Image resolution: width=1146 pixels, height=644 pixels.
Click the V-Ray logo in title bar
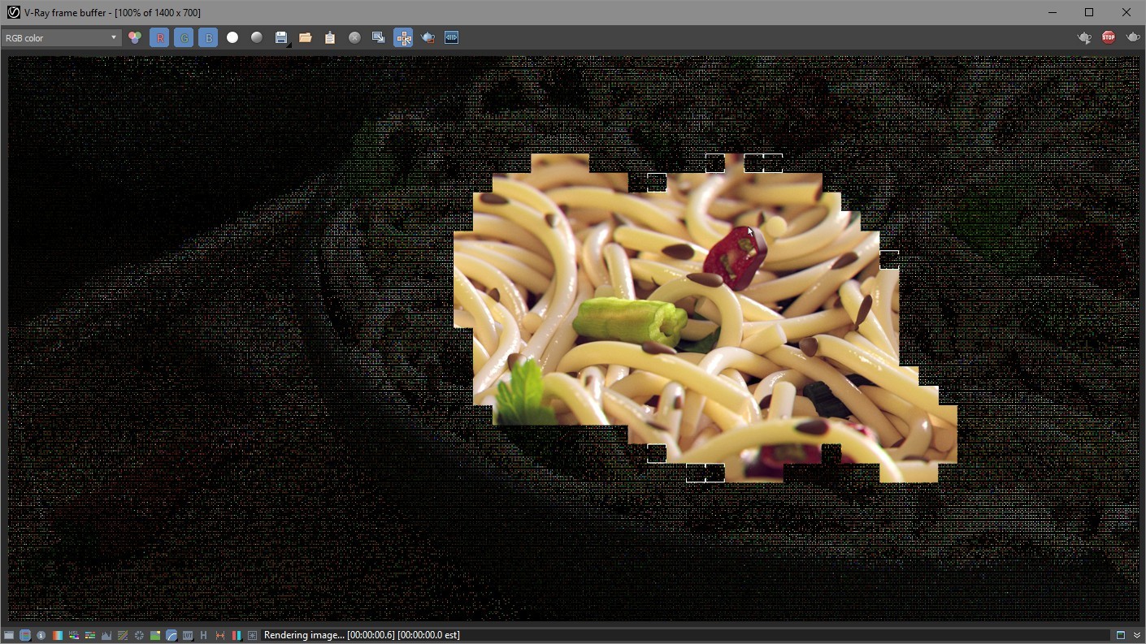coord(13,12)
